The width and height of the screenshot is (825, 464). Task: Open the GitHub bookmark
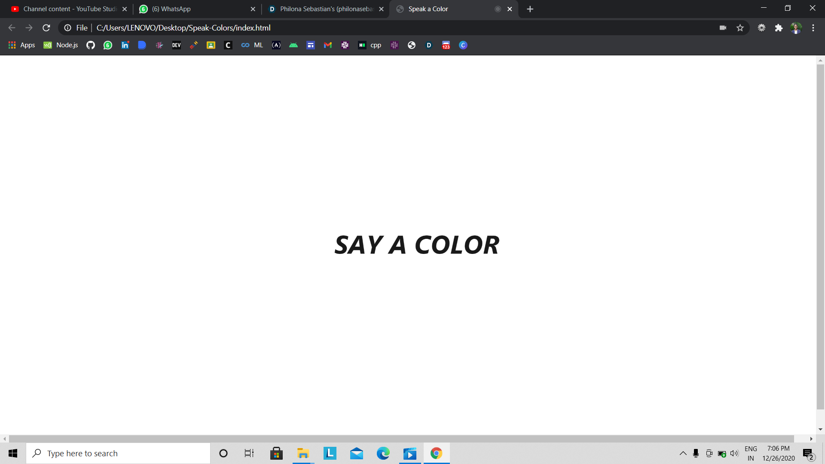[90, 45]
